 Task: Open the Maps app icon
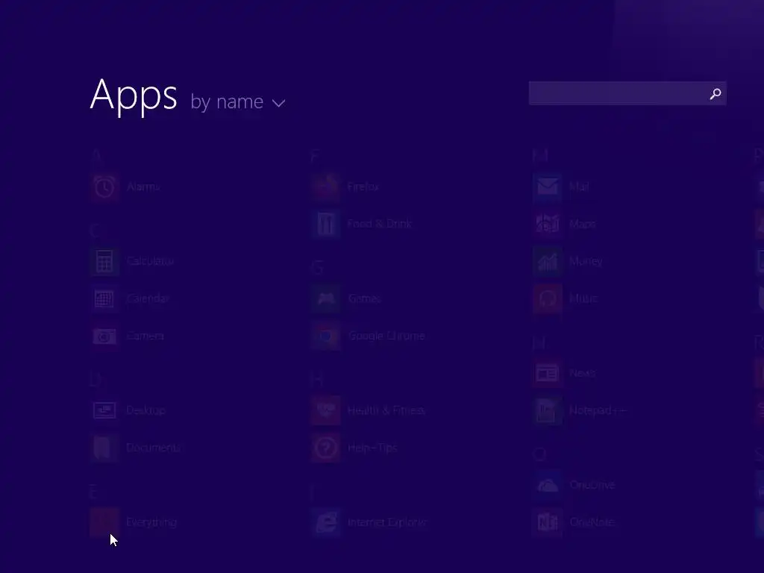547,224
